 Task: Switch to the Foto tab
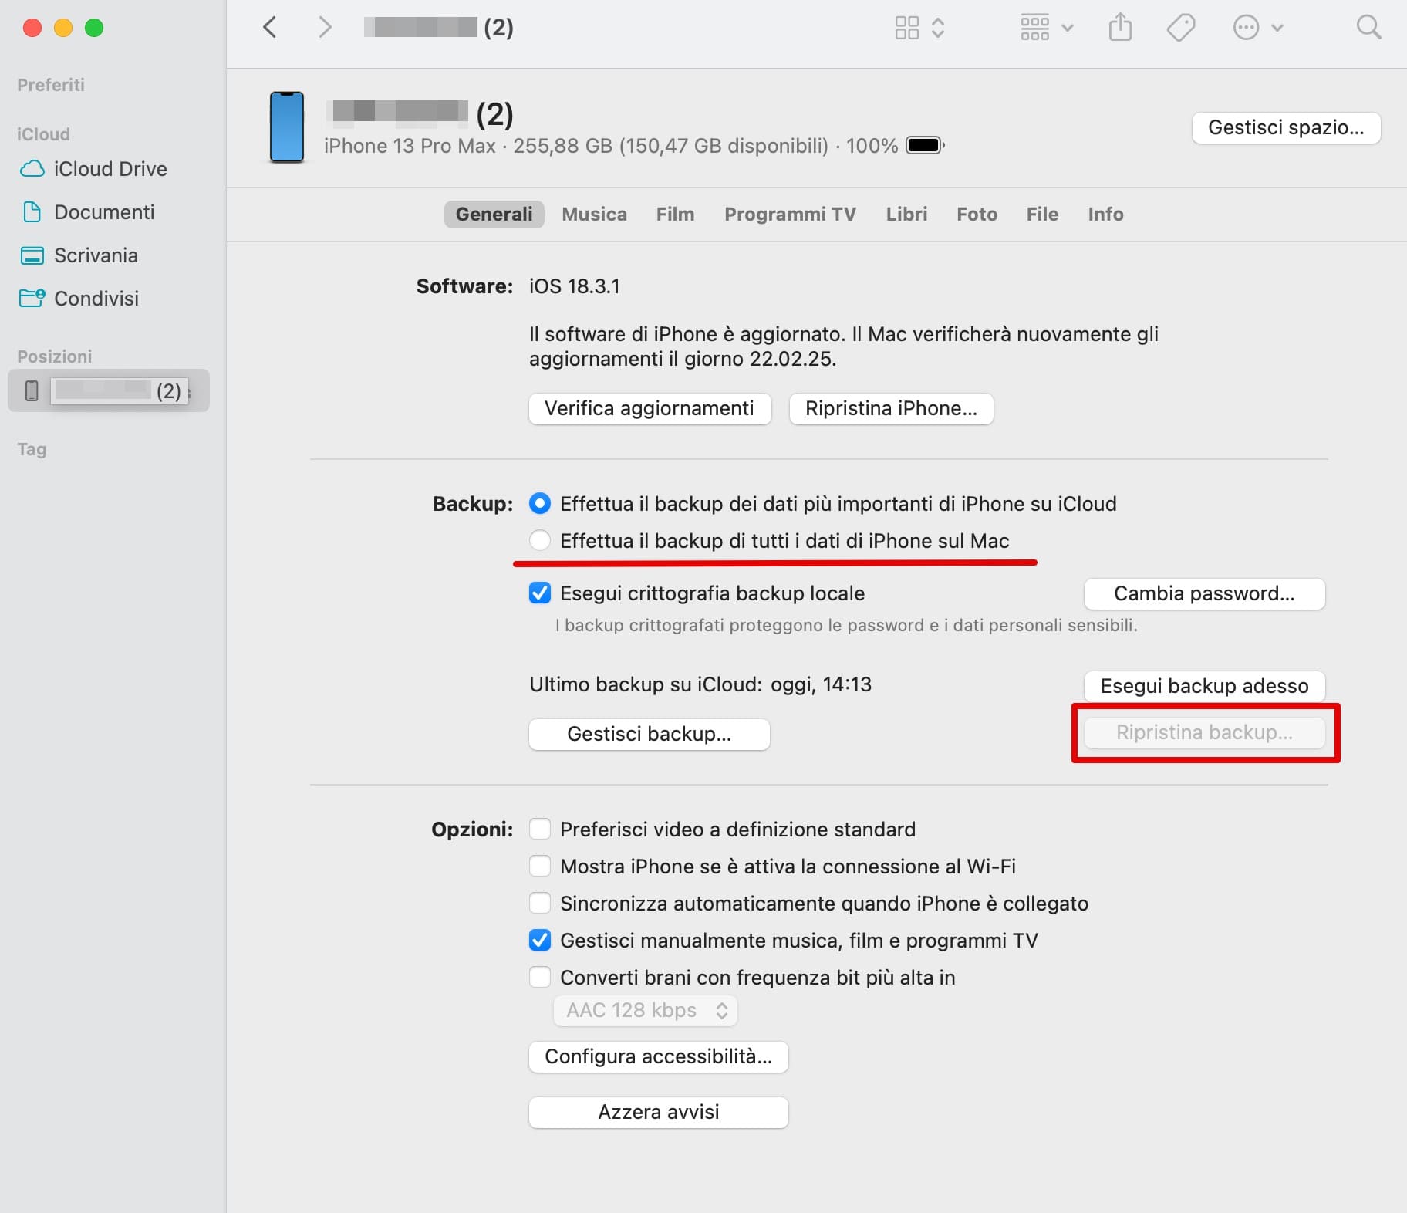(977, 214)
